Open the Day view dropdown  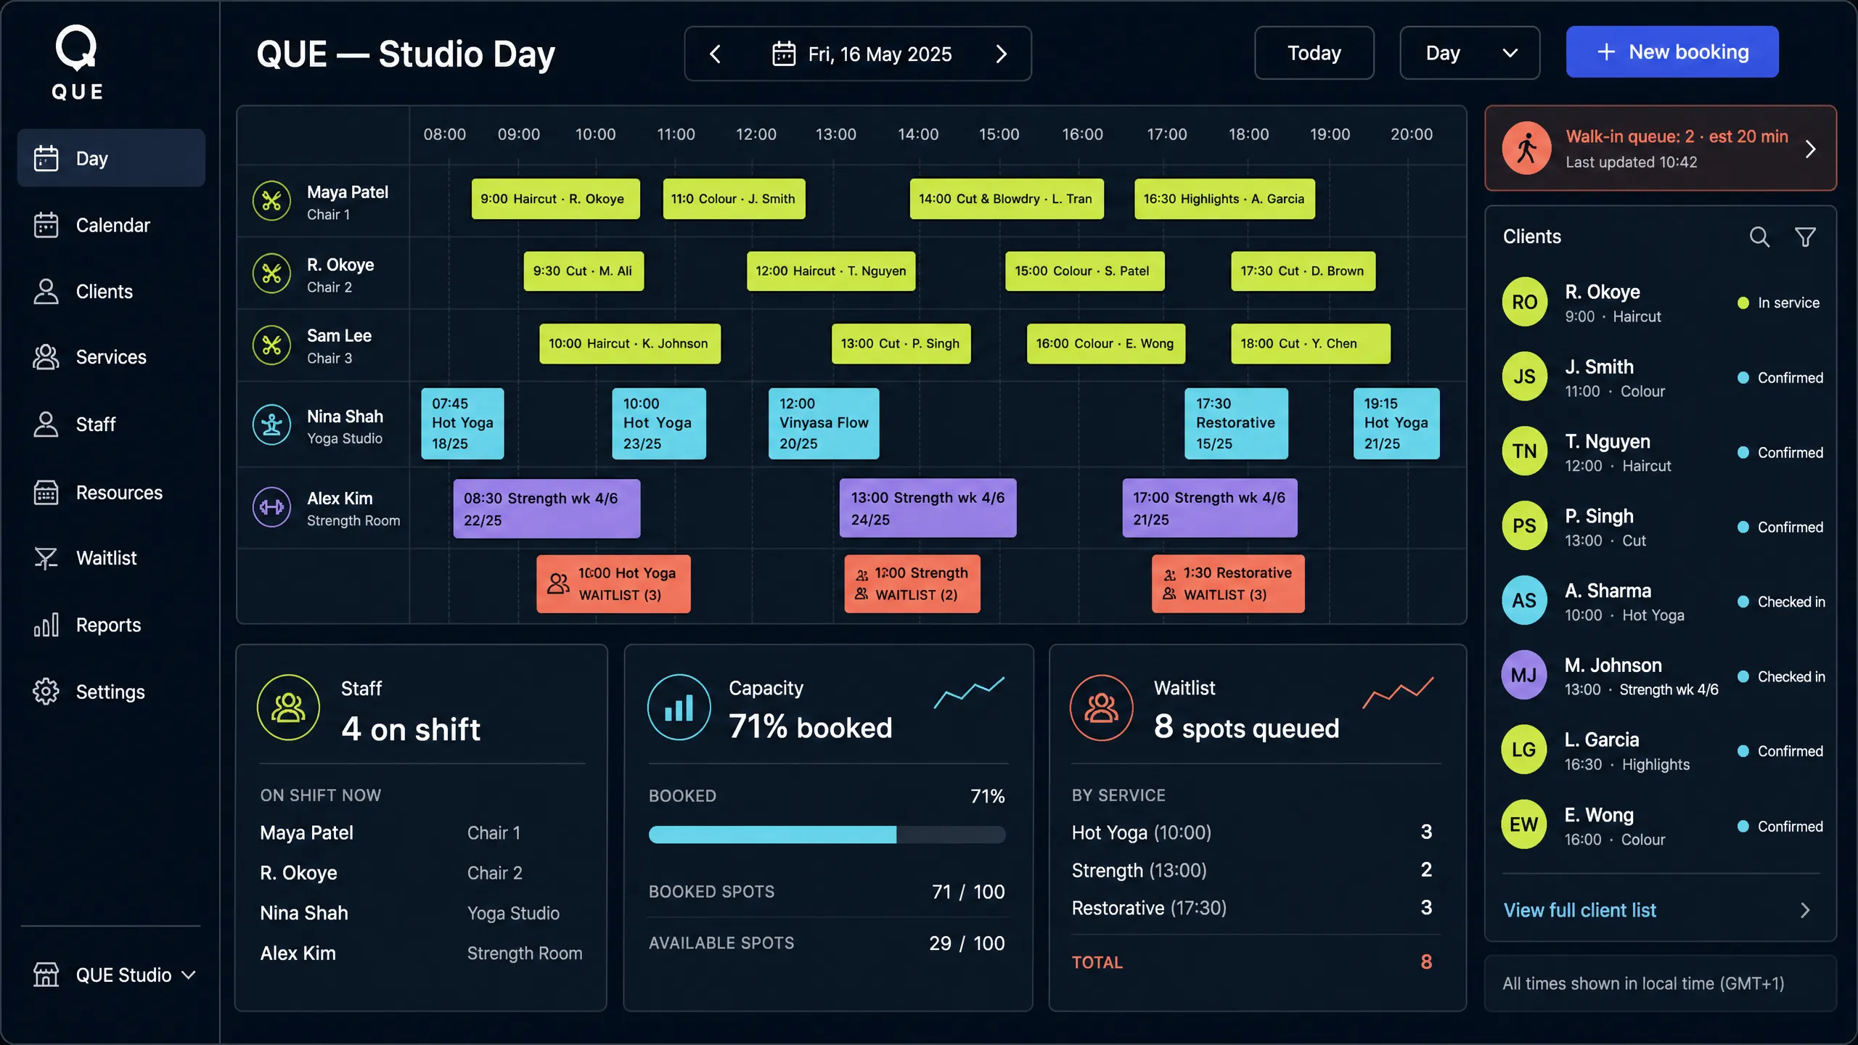(1470, 53)
